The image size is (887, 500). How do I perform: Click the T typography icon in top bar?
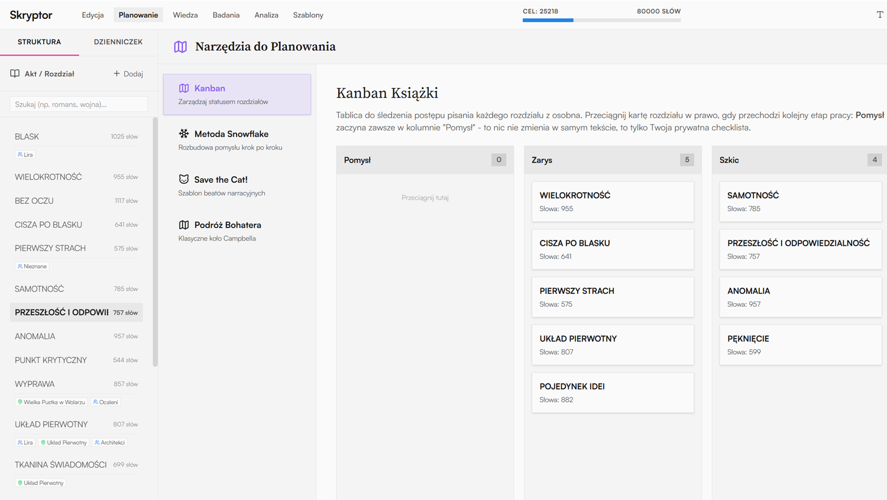pyautogui.click(x=879, y=15)
